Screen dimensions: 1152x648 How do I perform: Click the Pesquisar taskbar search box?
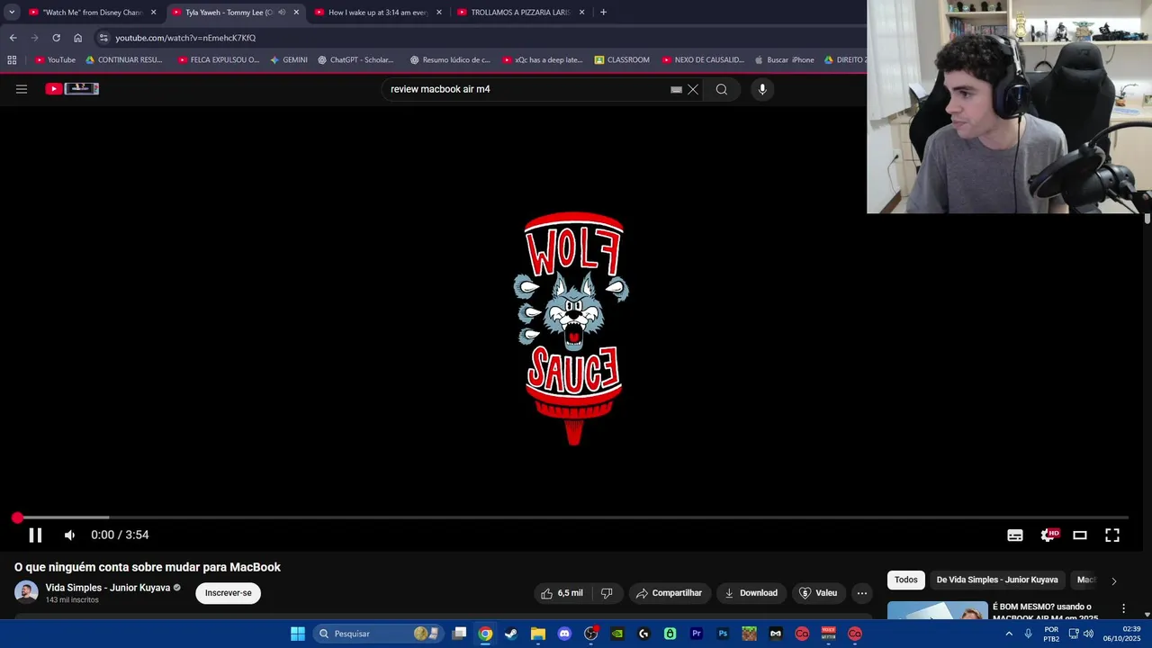coord(378,634)
